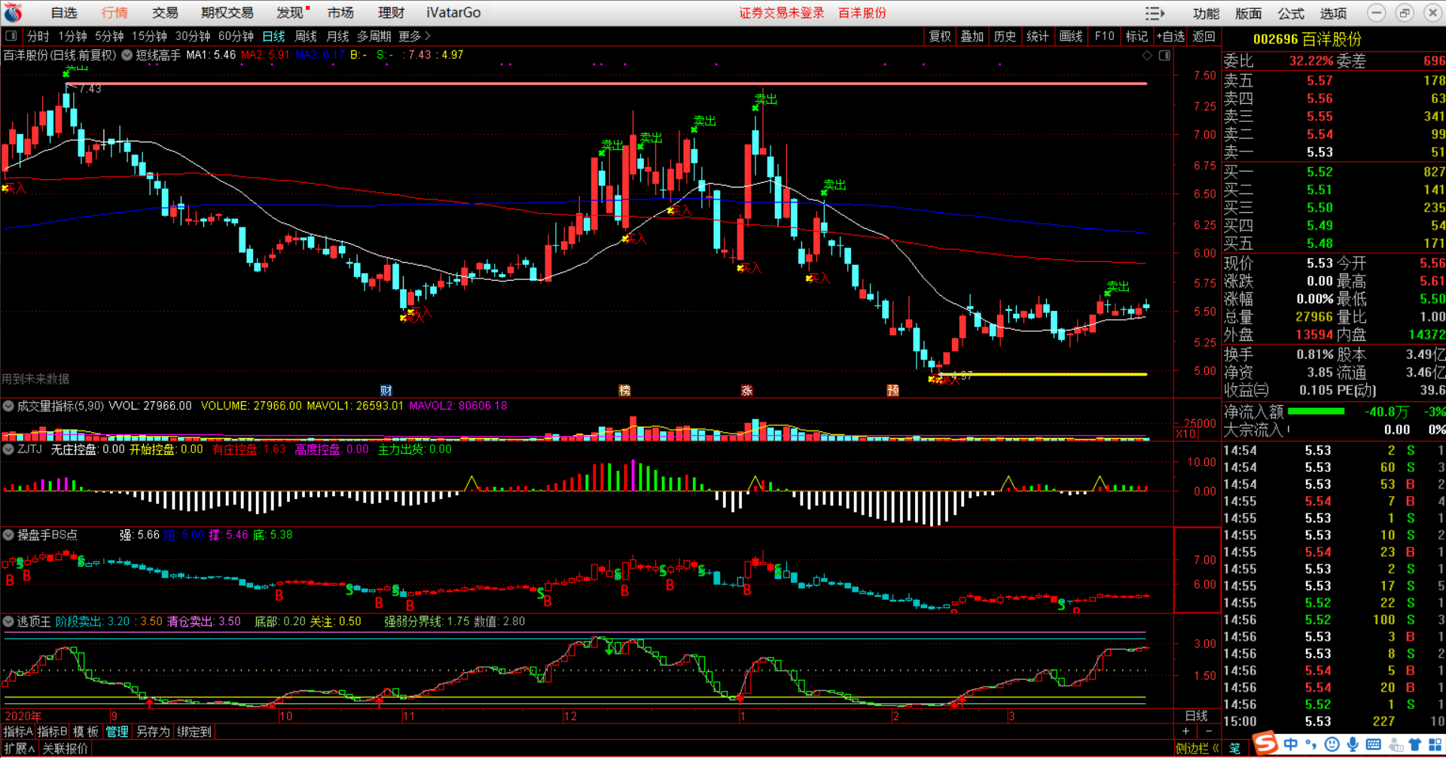Select the 30分钟 period tab
1446x758 pixels.
pos(193,36)
